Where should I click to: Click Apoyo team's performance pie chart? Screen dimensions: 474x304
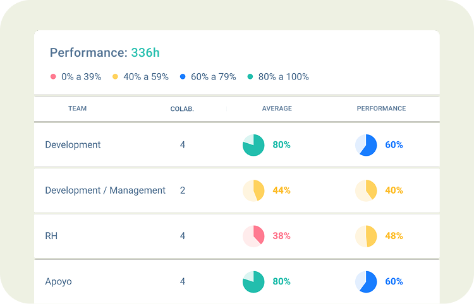coord(366,281)
